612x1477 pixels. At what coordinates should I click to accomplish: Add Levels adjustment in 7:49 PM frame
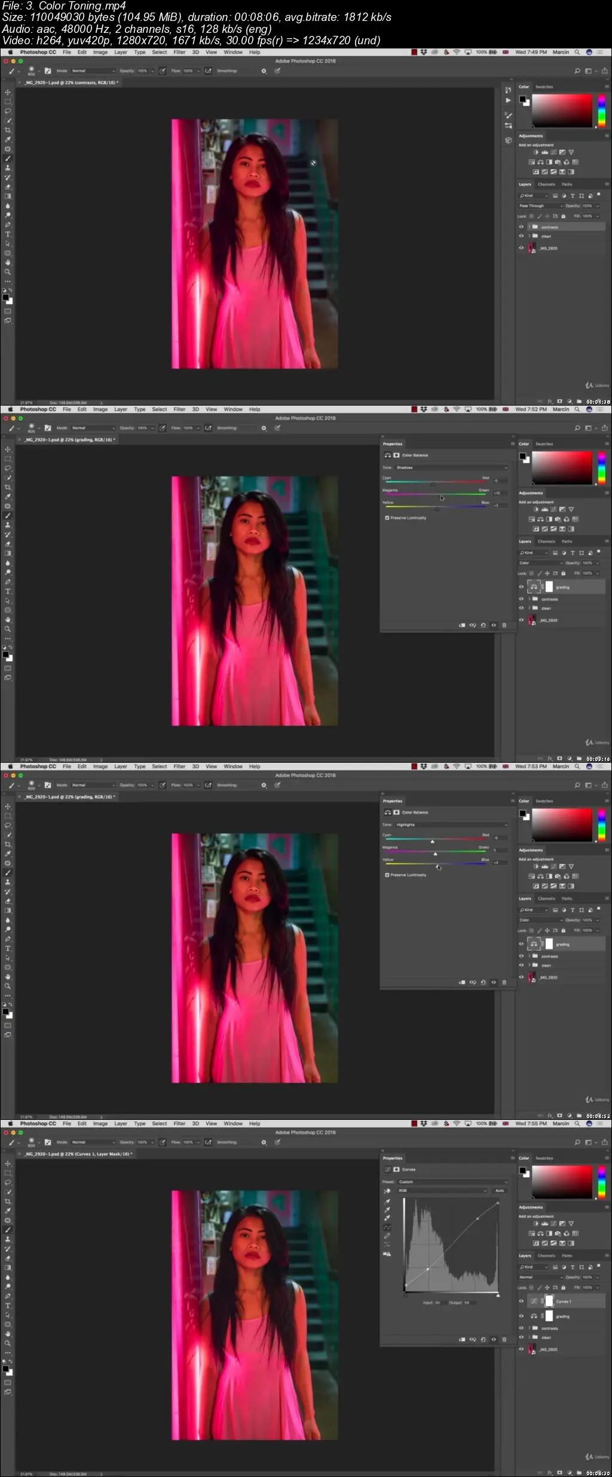coord(544,152)
